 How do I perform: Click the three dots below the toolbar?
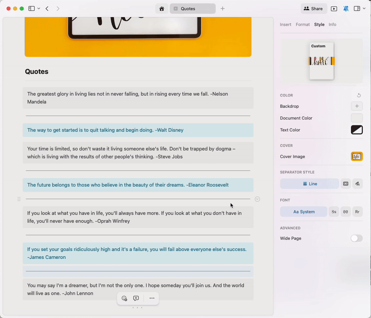(137, 308)
